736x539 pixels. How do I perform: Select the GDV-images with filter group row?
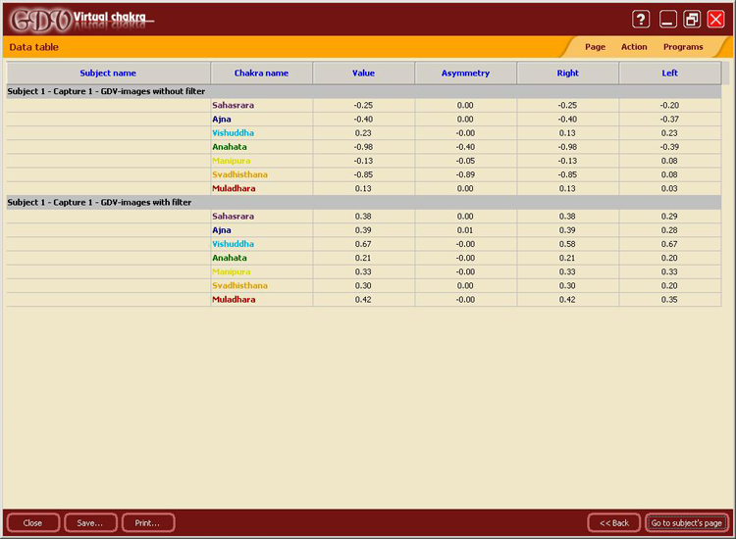(99, 202)
